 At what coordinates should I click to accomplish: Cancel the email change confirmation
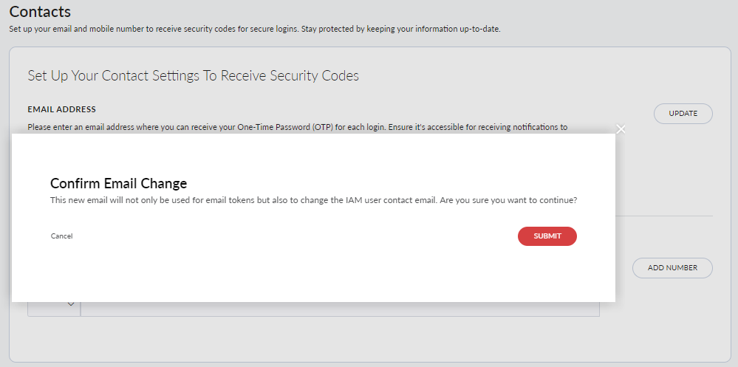pos(61,236)
